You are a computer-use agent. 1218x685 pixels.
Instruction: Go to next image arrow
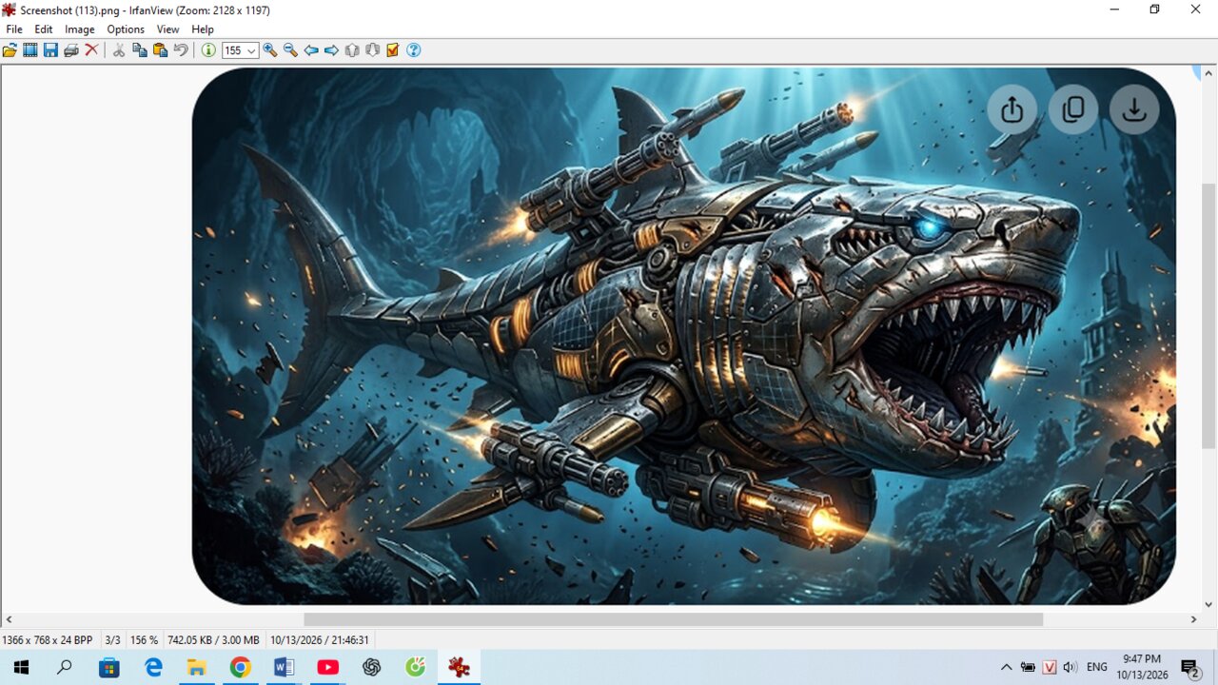[331, 50]
